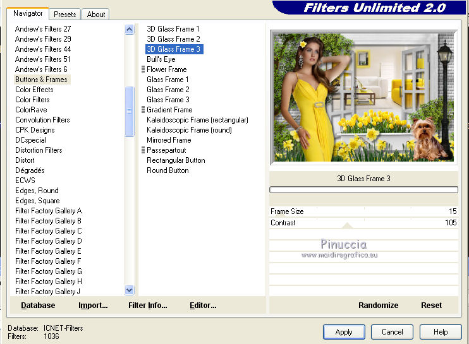Select Andrew's Filters 29 category
The image size is (469, 344).
tap(43, 39)
